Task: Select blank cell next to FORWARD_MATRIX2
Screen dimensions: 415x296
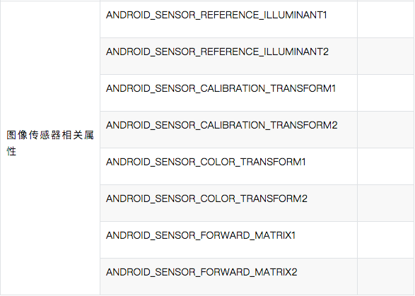Action: pos(386,276)
